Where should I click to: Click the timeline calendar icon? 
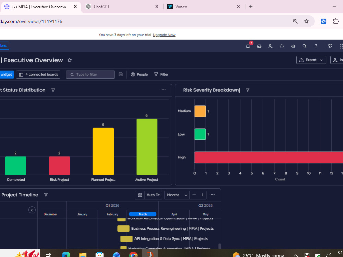[140, 195]
